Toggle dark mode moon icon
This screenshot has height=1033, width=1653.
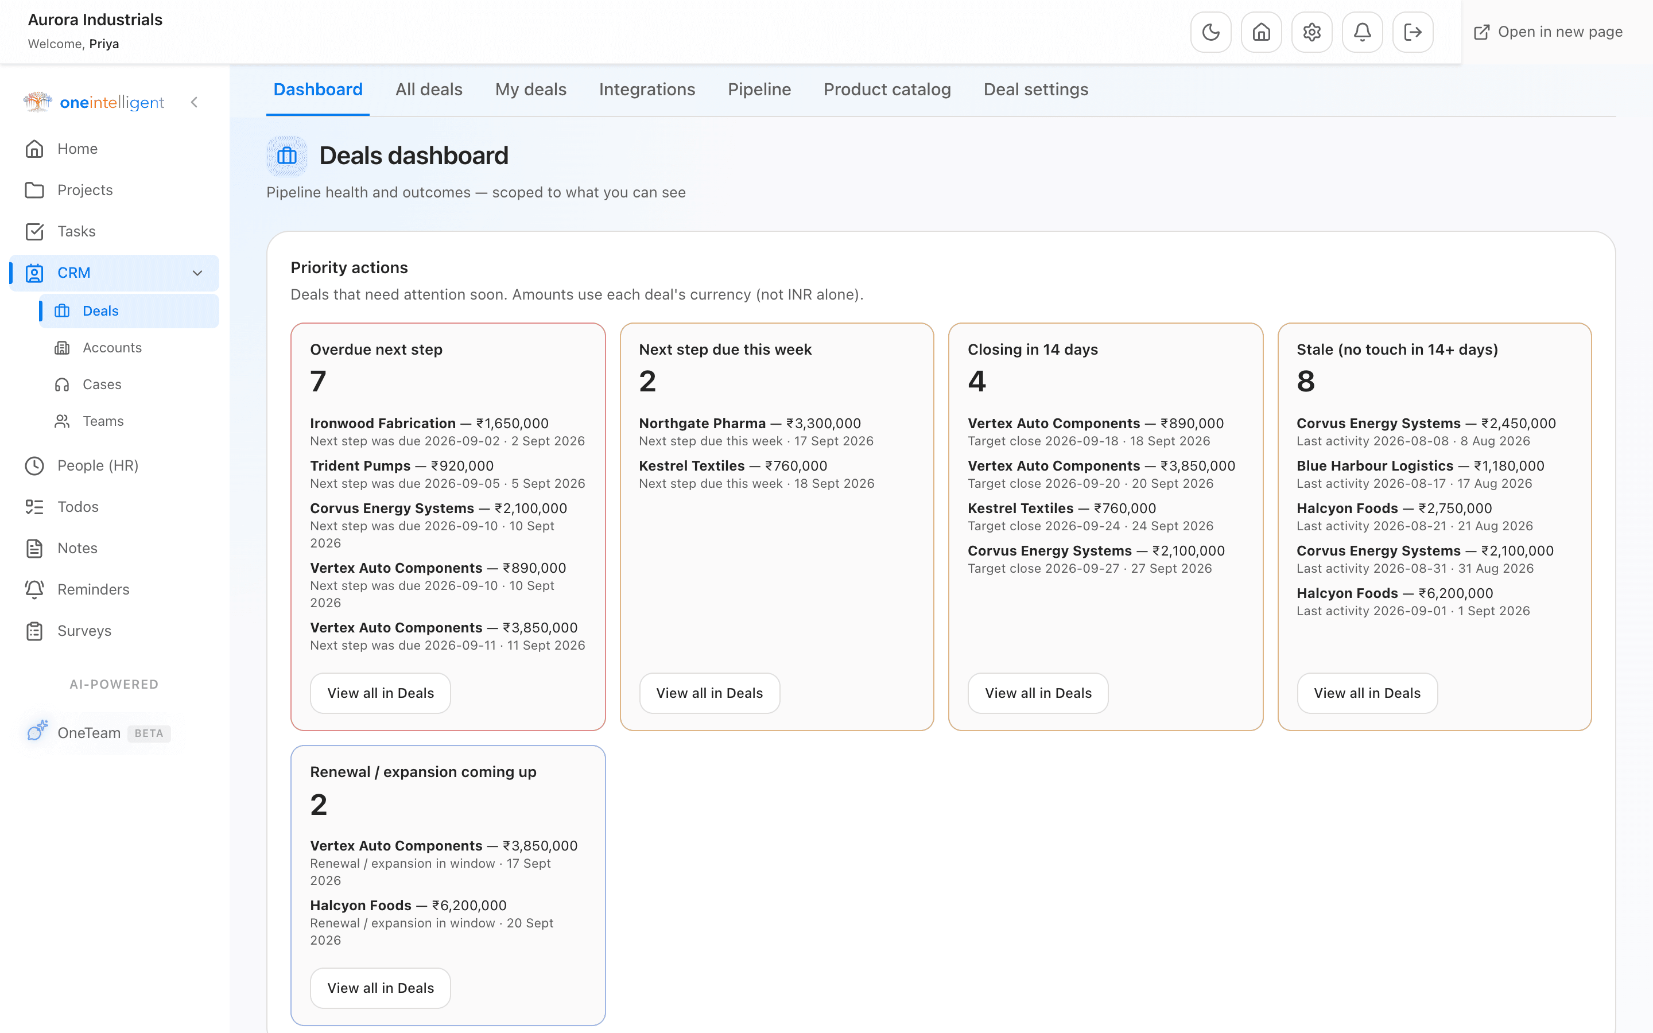1210,32
